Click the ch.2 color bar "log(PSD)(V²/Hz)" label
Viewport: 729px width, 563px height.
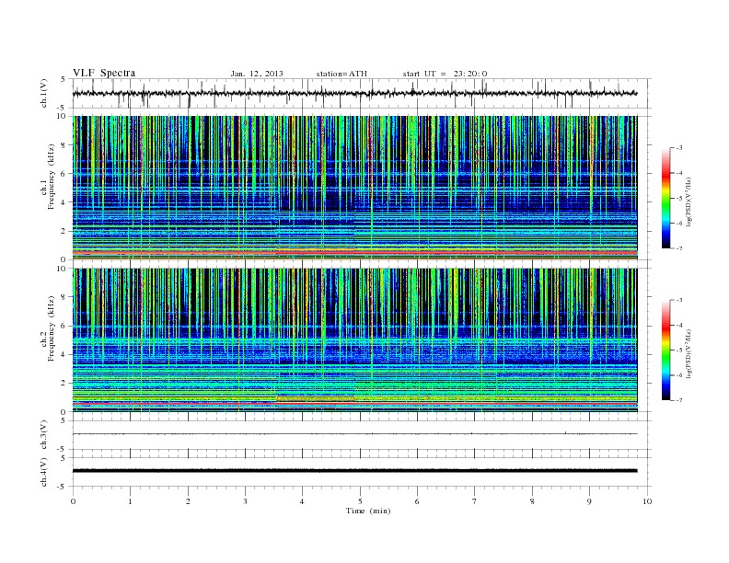[689, 353]
